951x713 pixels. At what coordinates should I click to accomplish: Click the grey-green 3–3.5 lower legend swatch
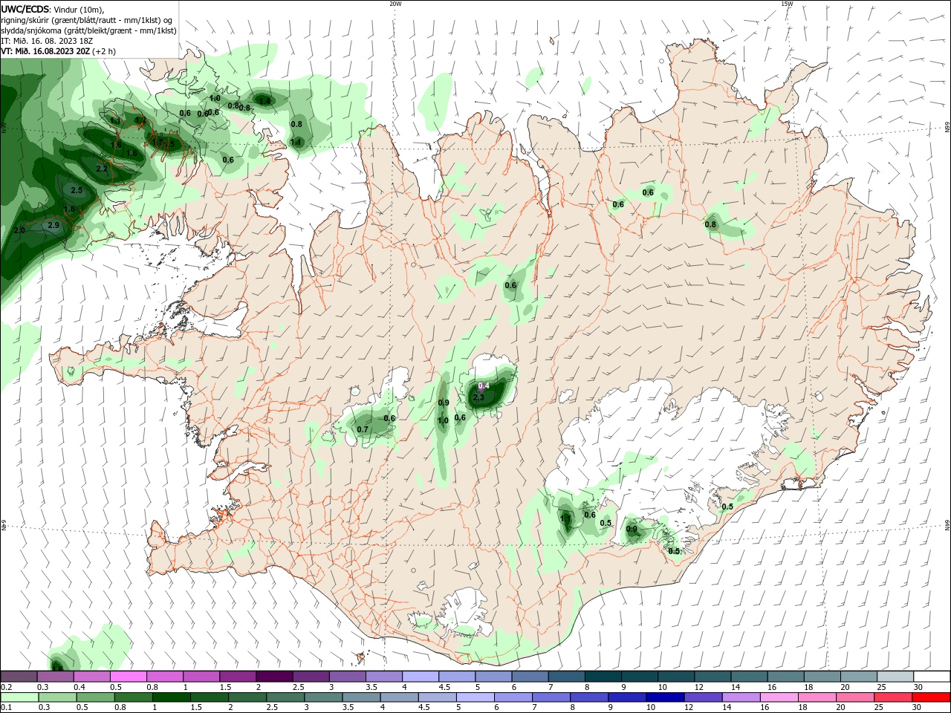tap(325, 697)
